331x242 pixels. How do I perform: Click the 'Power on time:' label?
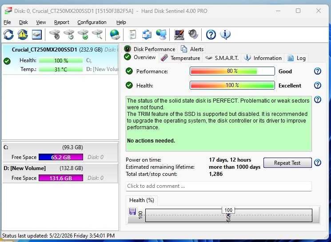144,160
